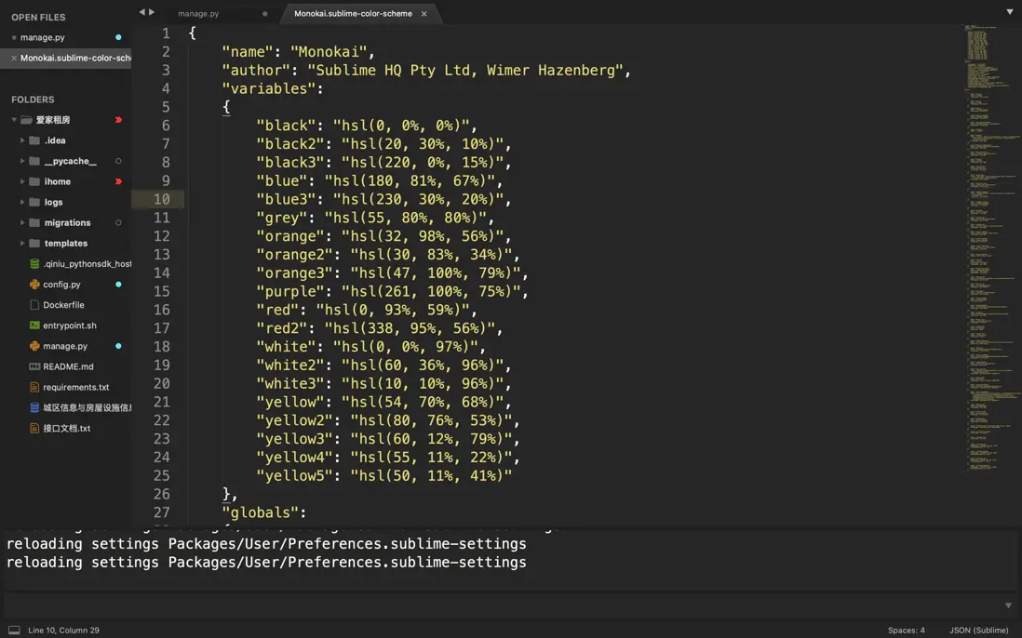Collapse the 爱家租房 root folder
Screen dimensions: 1022x638
[x=14, y=120]
